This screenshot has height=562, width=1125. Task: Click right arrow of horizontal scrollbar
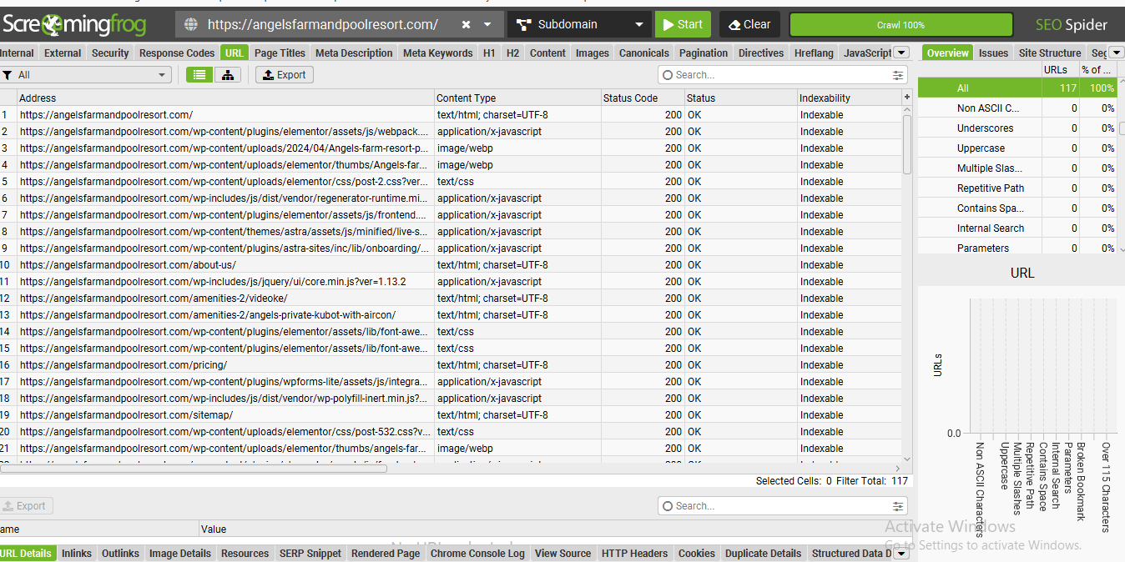point(897,469)
